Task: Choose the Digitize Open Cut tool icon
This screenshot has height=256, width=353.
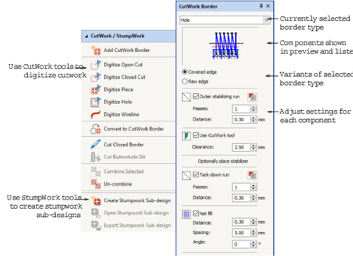Action: click(96, 65)
